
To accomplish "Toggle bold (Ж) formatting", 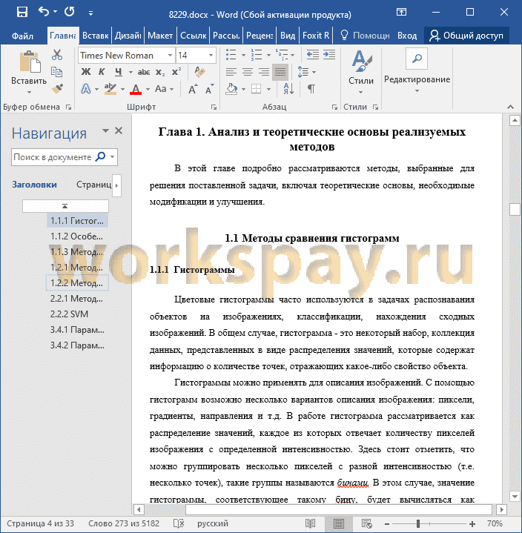I will tap(86, 72).
